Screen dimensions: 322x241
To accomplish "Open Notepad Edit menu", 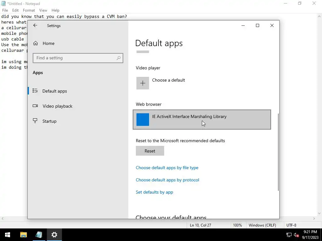I will 15,10.
